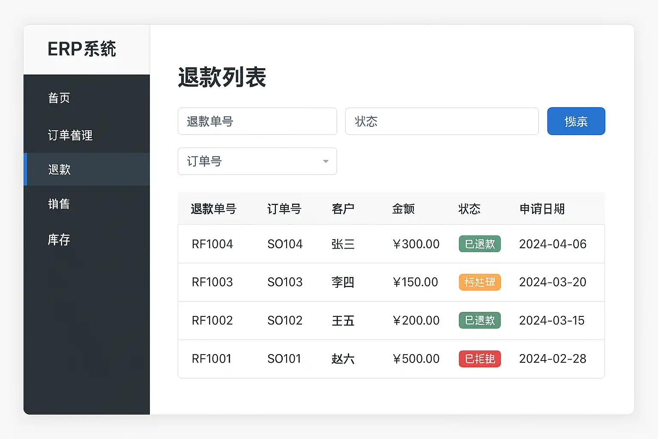Click red 已拒绝 badge on RF1001

click(x=479, y=359)
